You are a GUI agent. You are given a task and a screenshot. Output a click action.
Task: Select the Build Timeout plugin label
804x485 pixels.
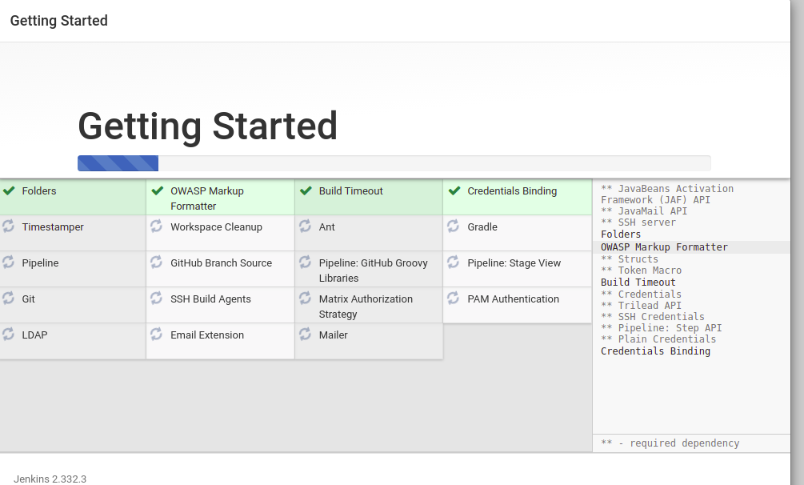tap(350, 191)
